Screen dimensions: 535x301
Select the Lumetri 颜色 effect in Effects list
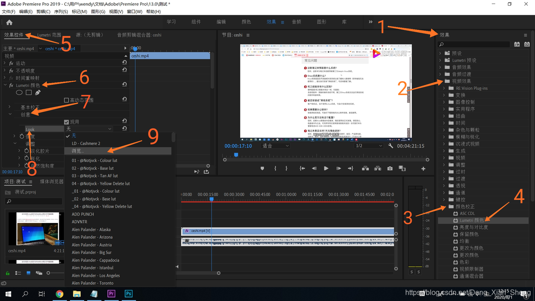point(472,220)
